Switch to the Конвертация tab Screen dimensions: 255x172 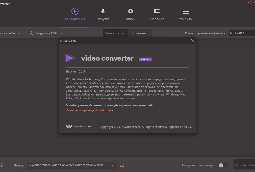click(x=115, y=33)
